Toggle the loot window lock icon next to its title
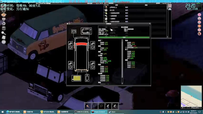The image size is (203, 114). click(107, 3)
